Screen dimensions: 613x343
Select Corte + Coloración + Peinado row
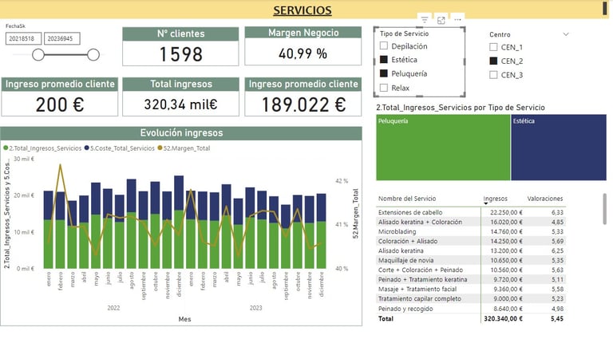pos(471,270)
